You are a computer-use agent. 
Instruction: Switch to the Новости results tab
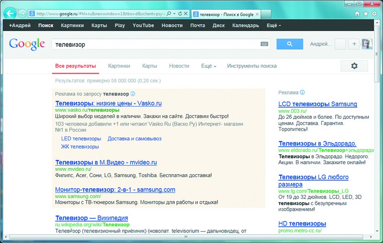[179, 66]
